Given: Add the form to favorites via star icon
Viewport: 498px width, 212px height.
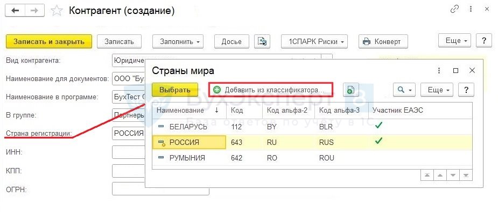Looking at the screenshot, I should pyautogui.click(x=57, y=11).
